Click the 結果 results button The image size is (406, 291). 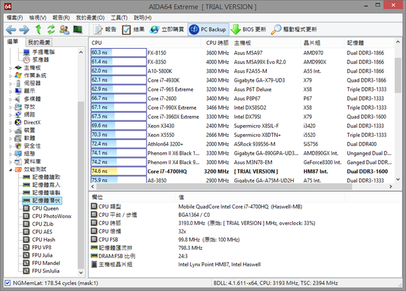pos(133,30)
